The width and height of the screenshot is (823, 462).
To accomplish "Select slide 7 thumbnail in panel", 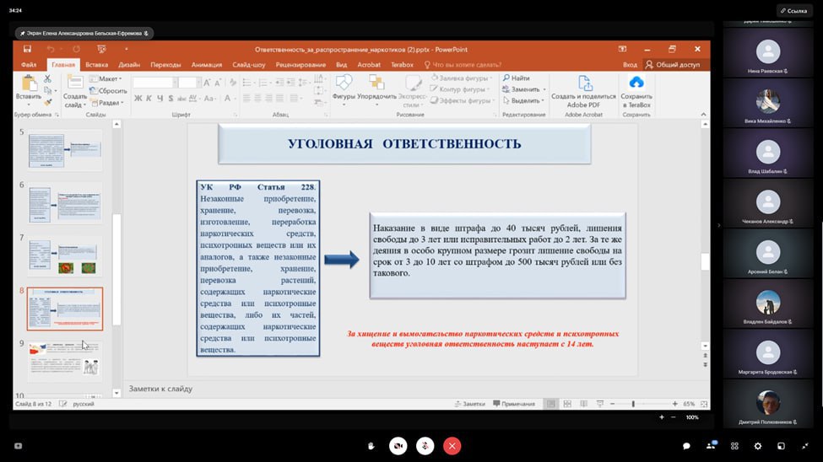I will pos(65,258).
